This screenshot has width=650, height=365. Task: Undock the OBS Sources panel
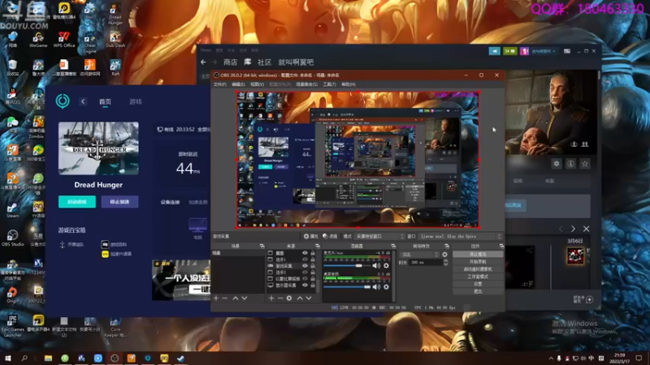[x=318, y=246]
